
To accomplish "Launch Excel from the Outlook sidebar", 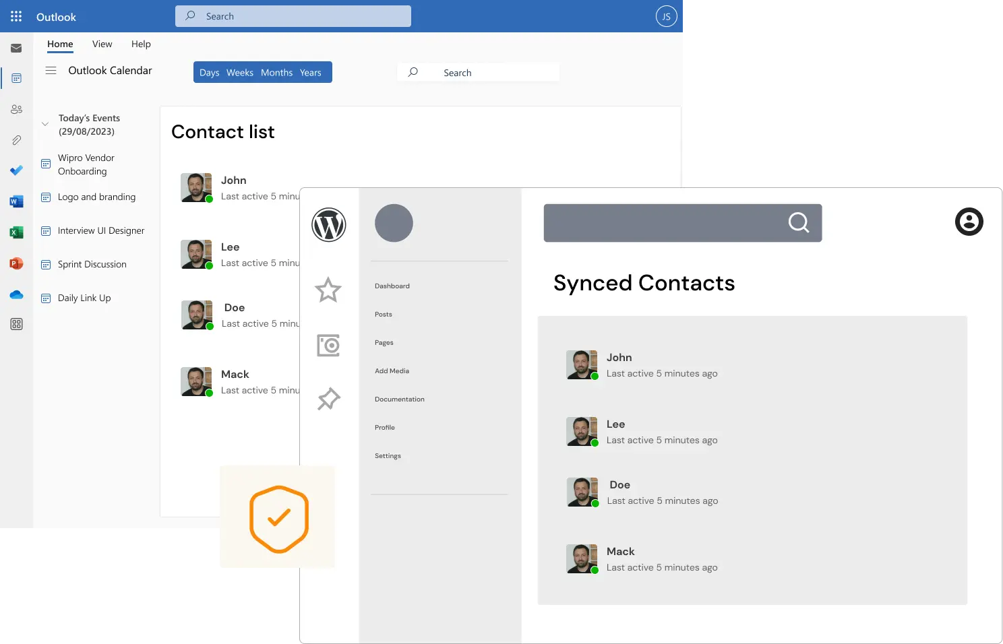I will [x=17, y=232].
